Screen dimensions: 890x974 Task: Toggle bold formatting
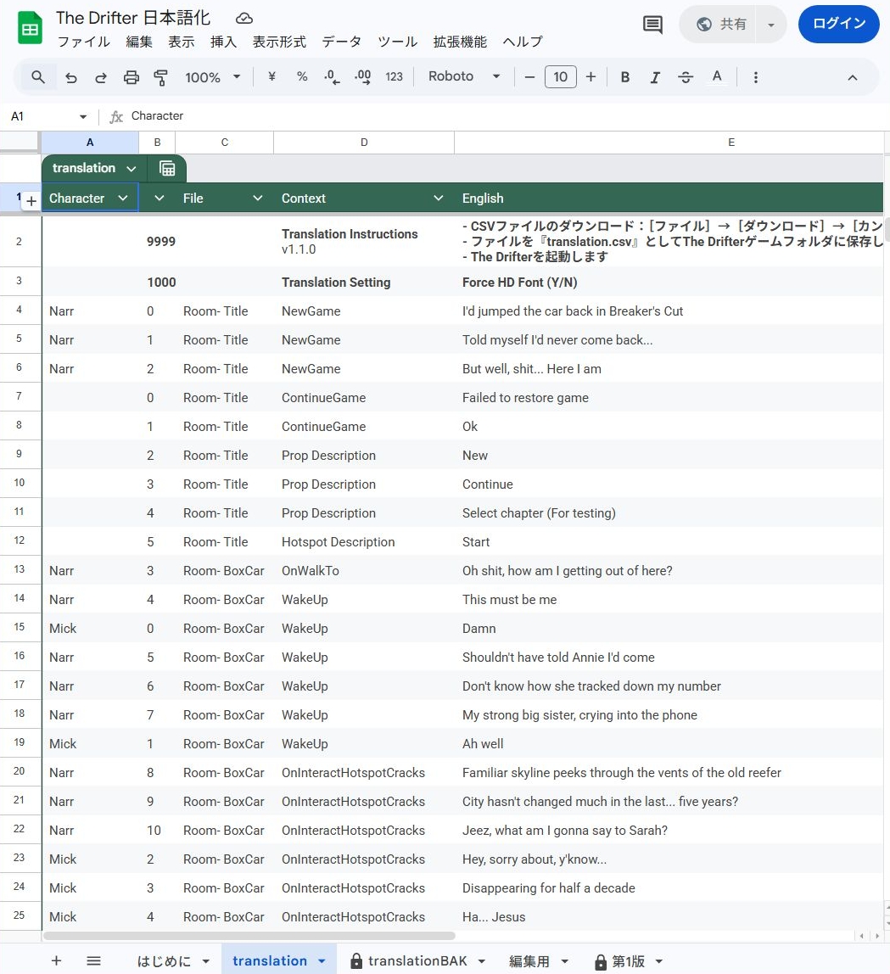click(625, 77)
